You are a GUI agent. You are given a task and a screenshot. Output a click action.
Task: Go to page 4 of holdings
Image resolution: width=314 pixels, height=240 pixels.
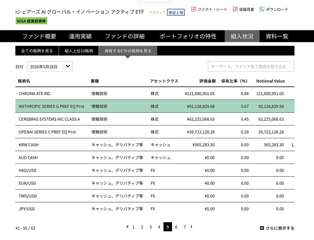[159, 227]
